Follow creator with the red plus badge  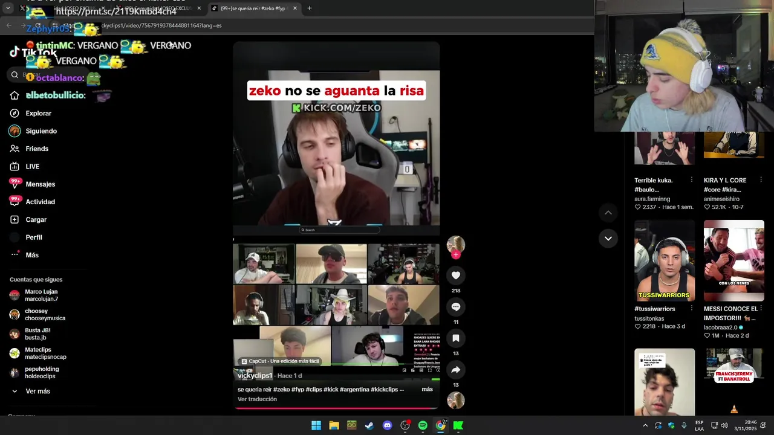456,254
